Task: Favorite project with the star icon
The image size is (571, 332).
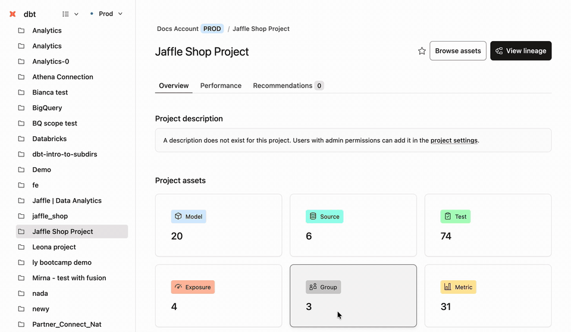Action: 422,51
